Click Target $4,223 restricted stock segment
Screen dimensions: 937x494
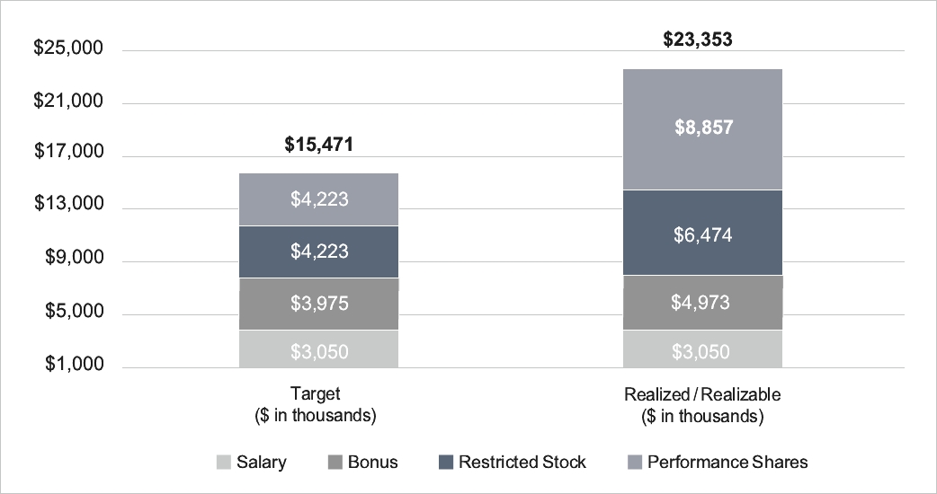pos(318,251)
